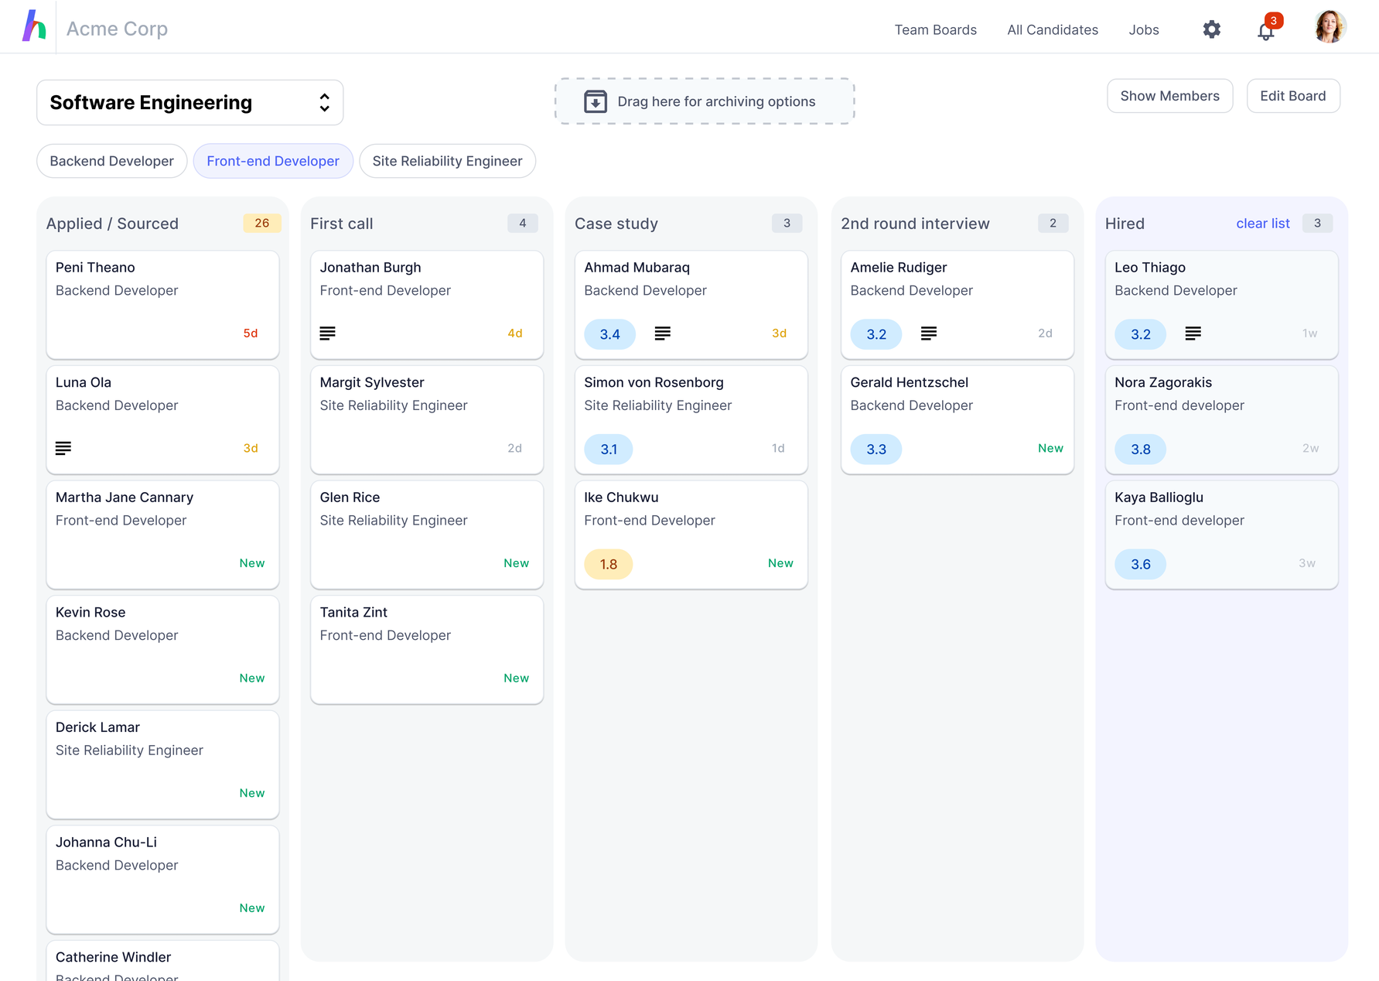Screen dimensions: 1379x981
Task: Click clear list in the Hired column
Action: tap(1263, 223)
